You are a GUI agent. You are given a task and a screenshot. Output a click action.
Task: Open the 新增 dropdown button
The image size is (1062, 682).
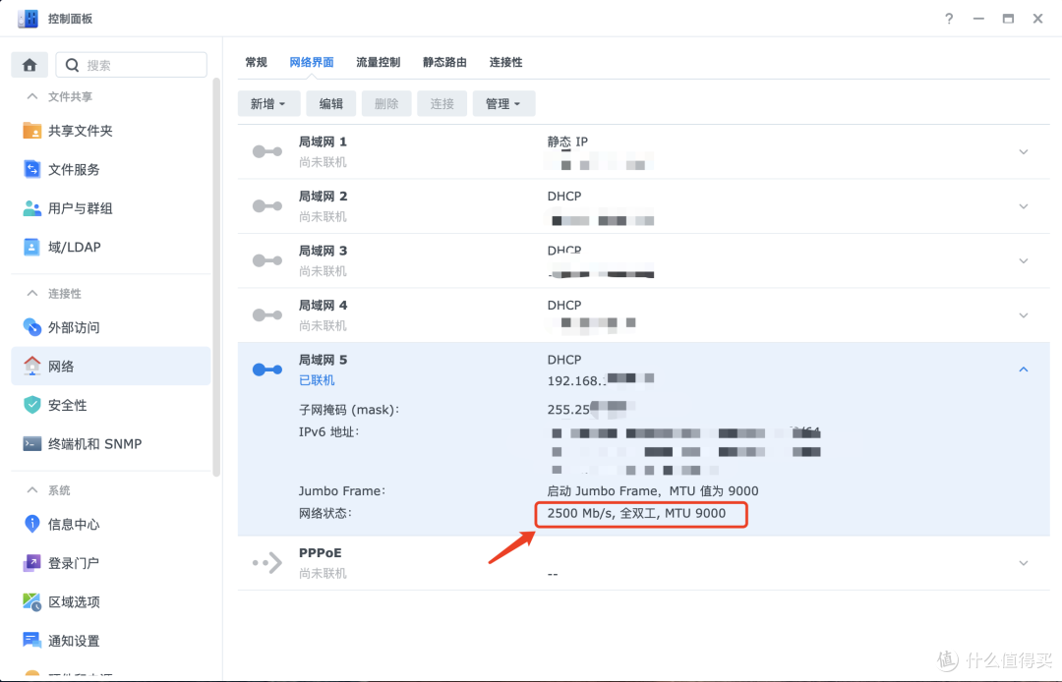point(268,103)
